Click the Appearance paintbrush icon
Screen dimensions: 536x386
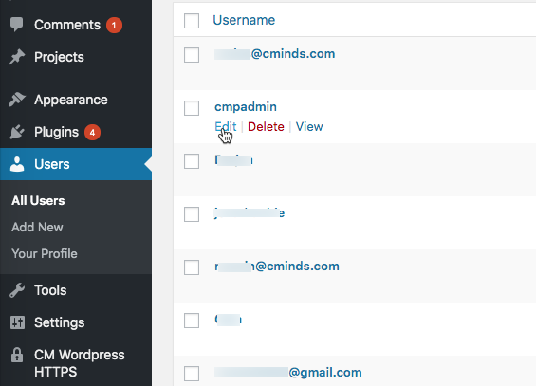point(17,100)
